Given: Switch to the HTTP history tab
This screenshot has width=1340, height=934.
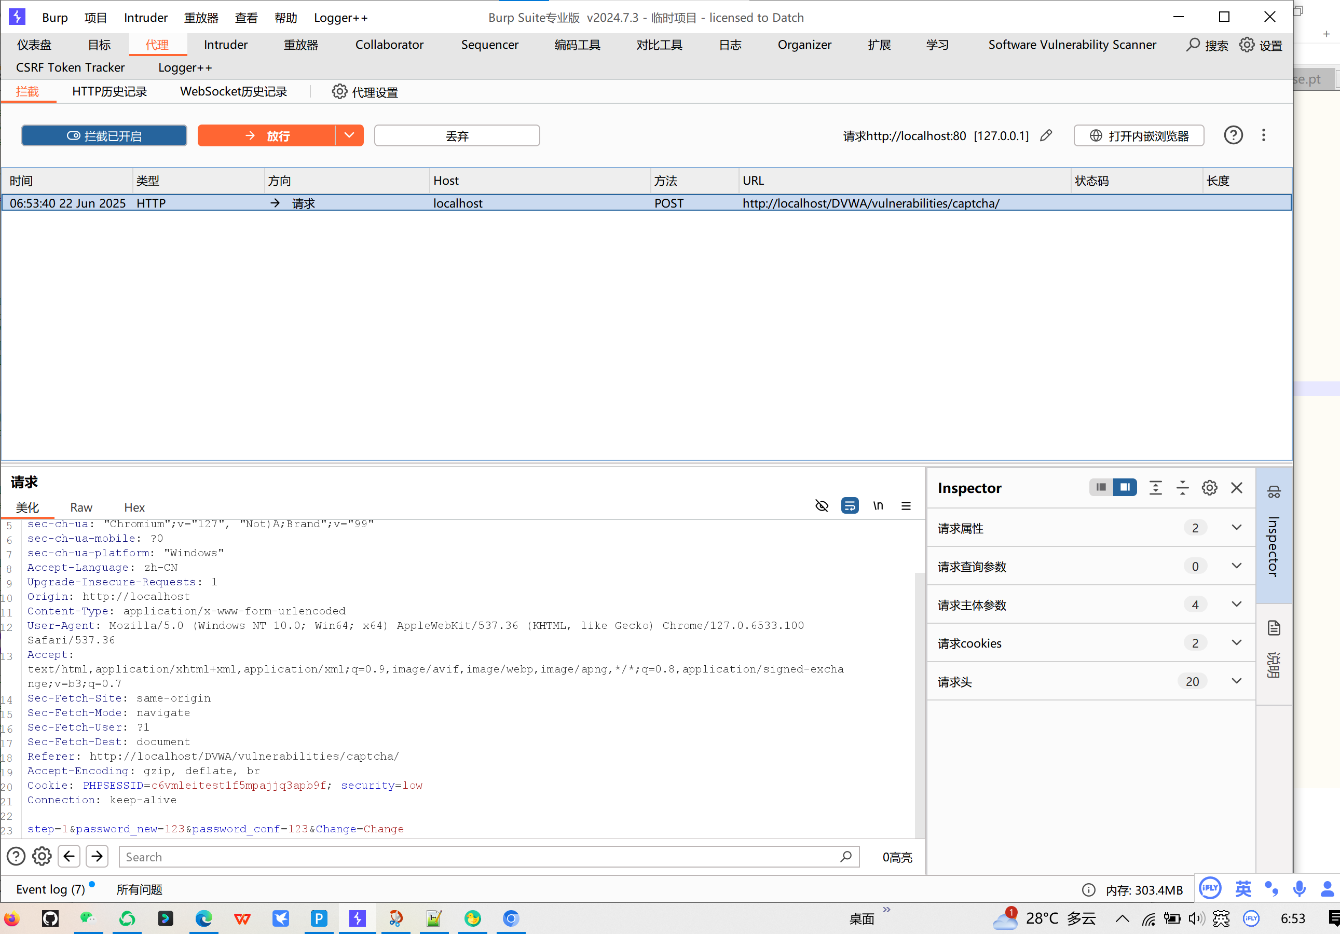Looking at the screenshot, I should click(x=109, y=92).
